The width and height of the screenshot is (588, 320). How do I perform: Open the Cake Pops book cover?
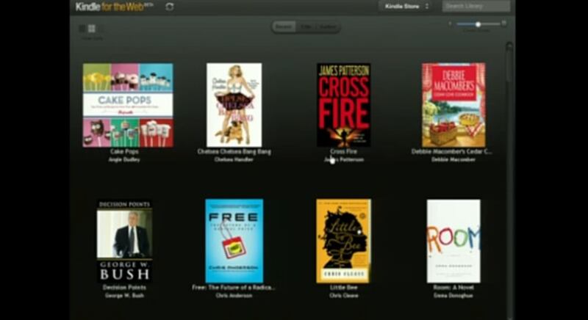click(128, 105)
